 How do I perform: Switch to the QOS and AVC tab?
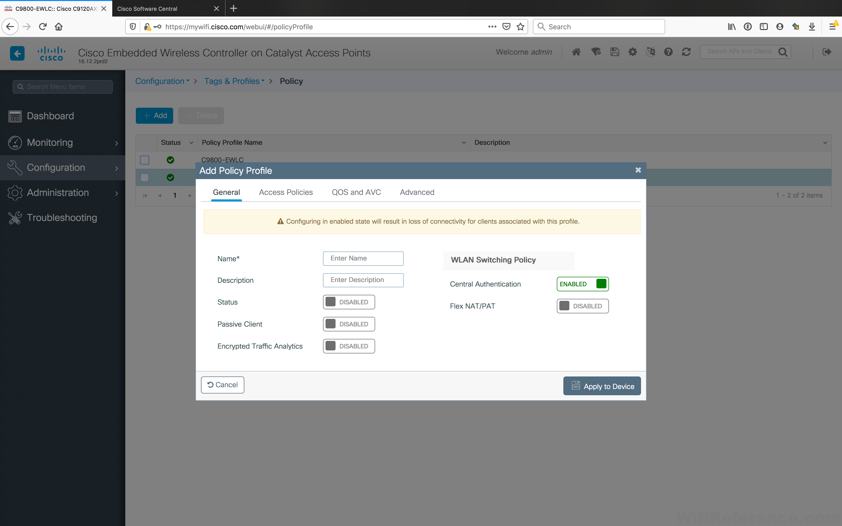(356, 192)
